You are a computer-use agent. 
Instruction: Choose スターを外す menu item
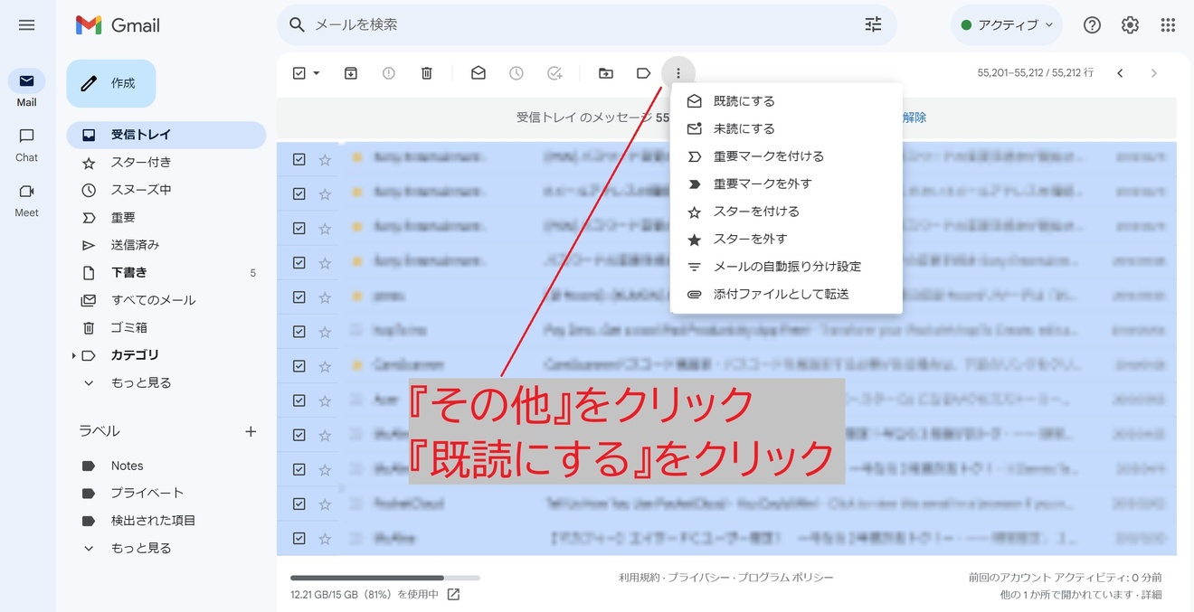tap(786, 239)
